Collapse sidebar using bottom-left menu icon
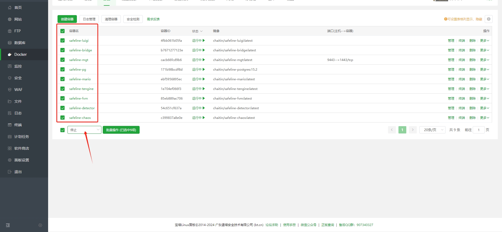The width and height of the screenshot is (502, 232). 8,225
